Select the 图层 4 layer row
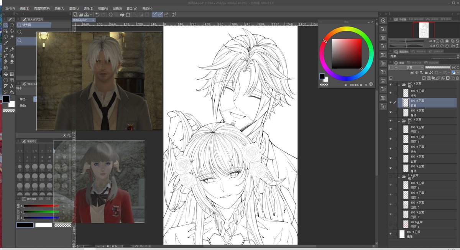Image resolution: width=460 pixels, height=250 pixels. pos(428,195)
